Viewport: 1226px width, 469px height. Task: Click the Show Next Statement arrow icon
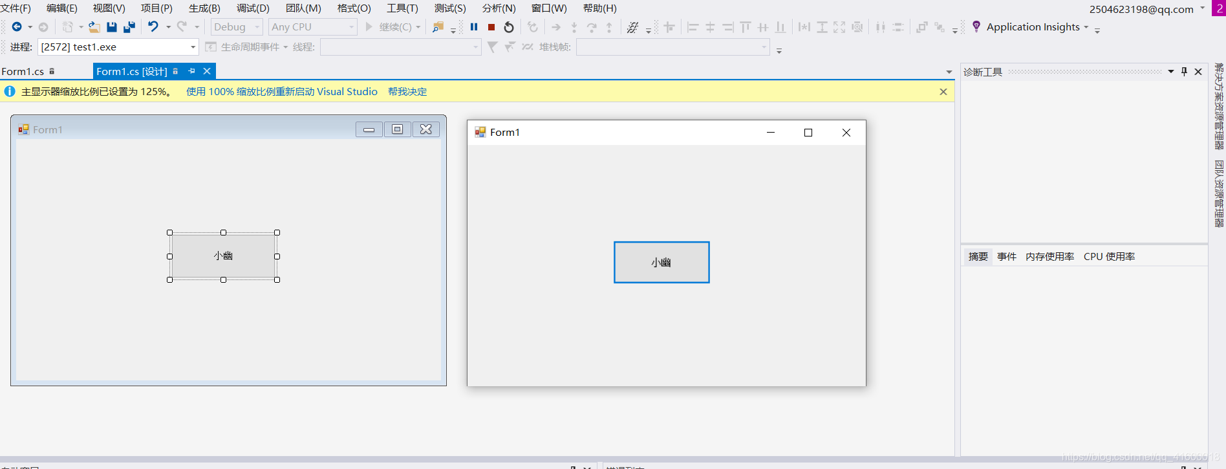pos(556,27)
